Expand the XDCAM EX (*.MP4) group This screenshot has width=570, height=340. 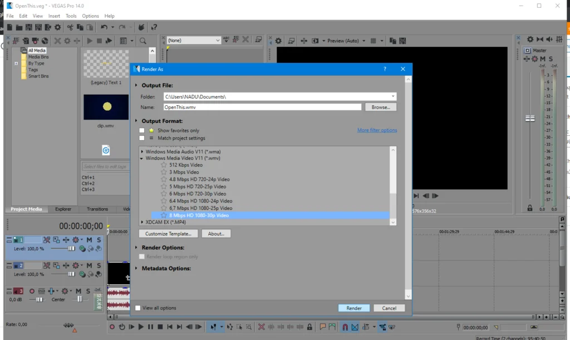142,222
